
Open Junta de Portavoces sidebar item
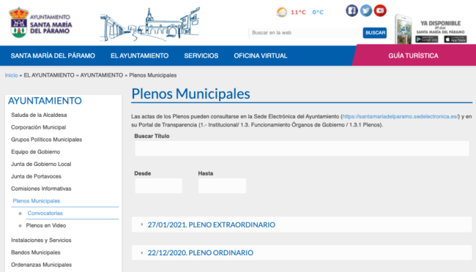(36, 176)
